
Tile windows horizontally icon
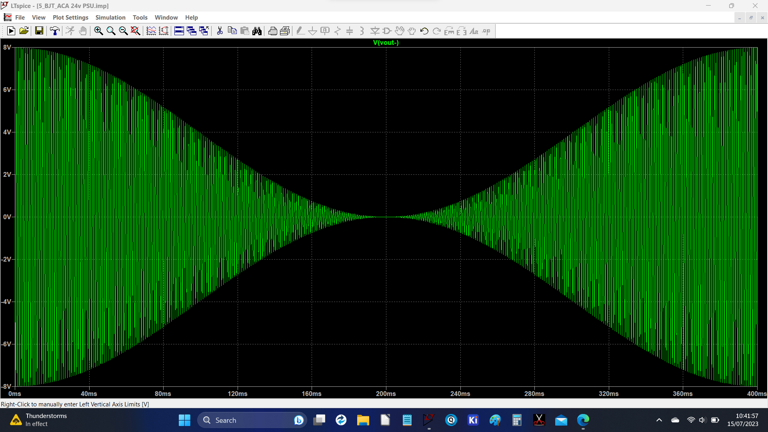179,31
